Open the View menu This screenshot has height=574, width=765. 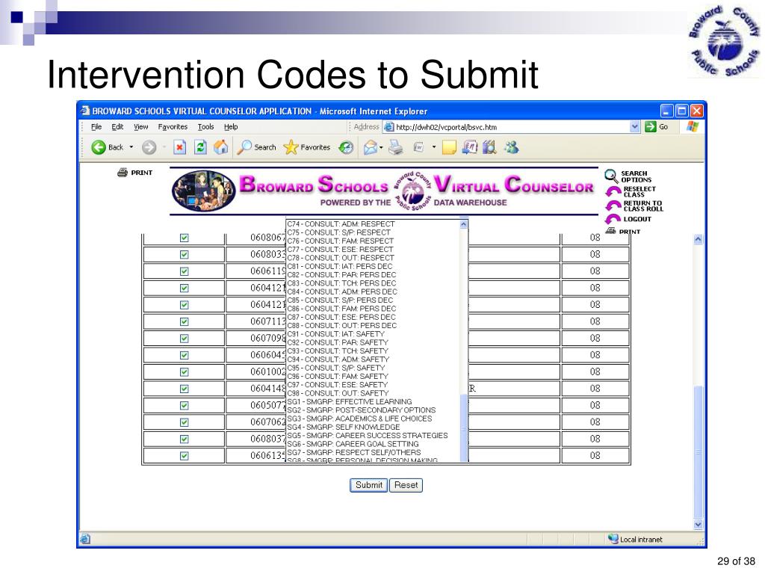tap(141, 127)
